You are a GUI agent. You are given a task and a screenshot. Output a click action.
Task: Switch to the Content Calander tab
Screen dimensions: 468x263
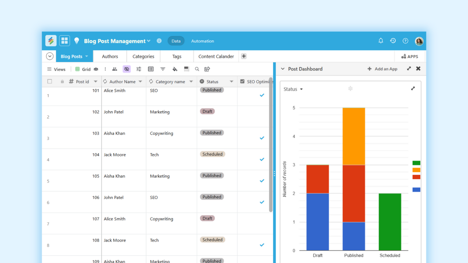[216, 56]
